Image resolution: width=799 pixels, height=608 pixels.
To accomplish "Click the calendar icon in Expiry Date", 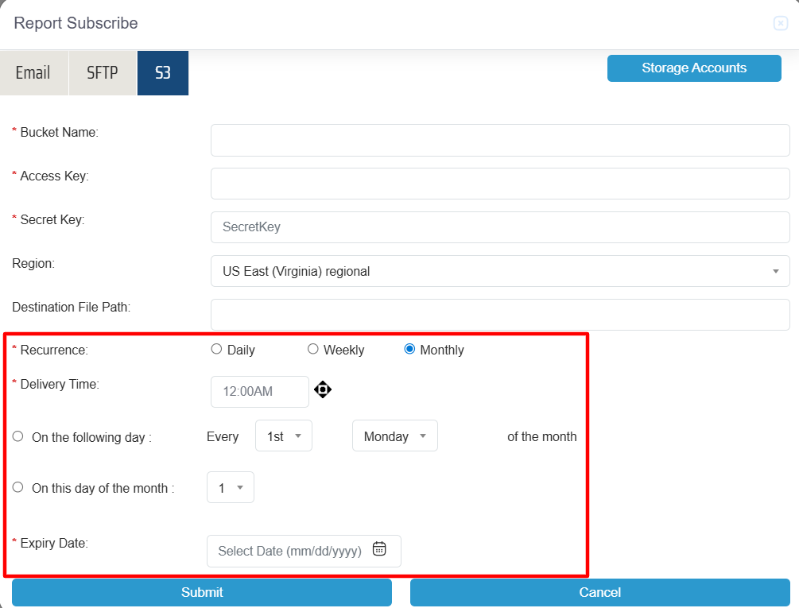I will coord(379,549).
